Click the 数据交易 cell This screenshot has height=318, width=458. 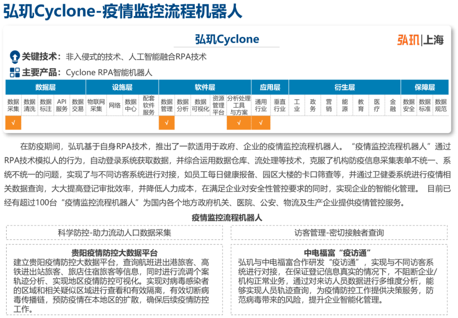tap(78, 106)
